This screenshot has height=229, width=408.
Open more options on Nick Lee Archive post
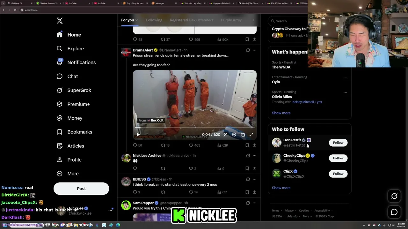254,156
